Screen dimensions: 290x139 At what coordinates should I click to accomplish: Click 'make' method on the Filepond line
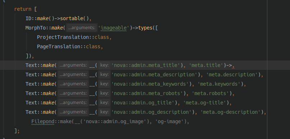[x=66, y=122]
